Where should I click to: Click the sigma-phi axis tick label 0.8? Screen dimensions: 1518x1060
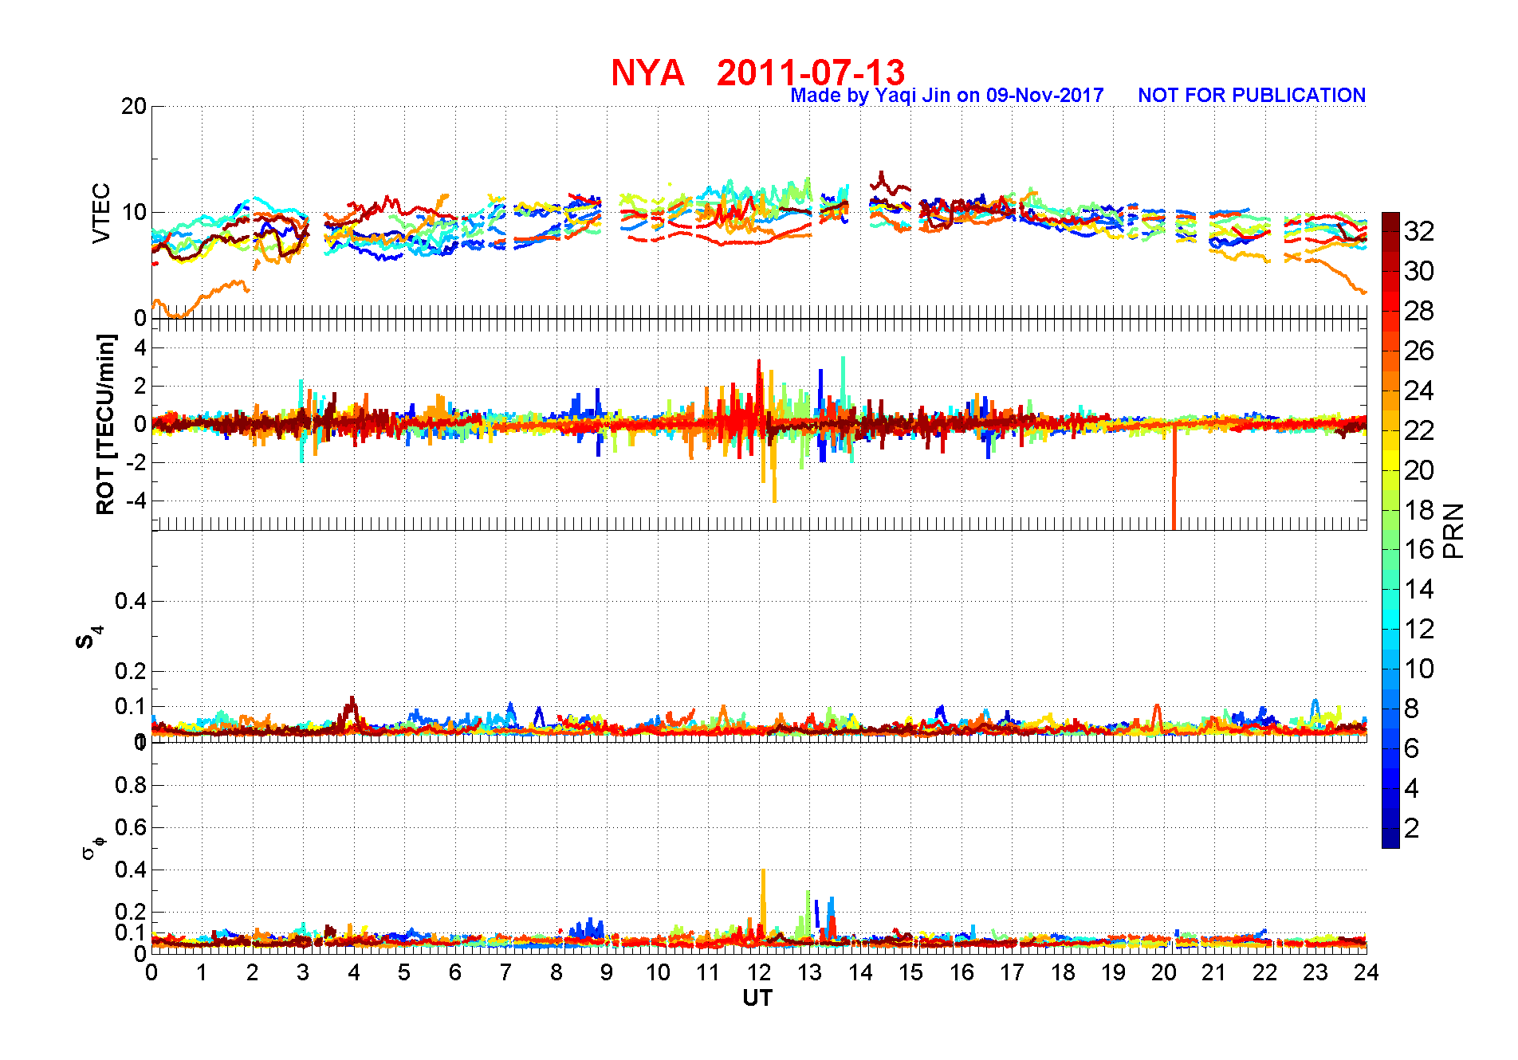[x=131, y=786]
